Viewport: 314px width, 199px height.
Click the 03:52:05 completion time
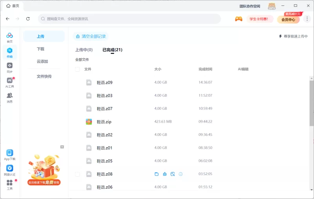tap(205, 174)
